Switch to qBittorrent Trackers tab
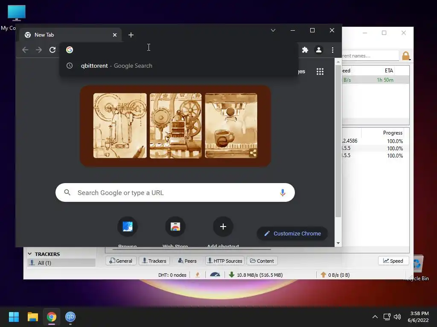The width and height of the screenshot is (437, 327). click(x=154, y=261)
